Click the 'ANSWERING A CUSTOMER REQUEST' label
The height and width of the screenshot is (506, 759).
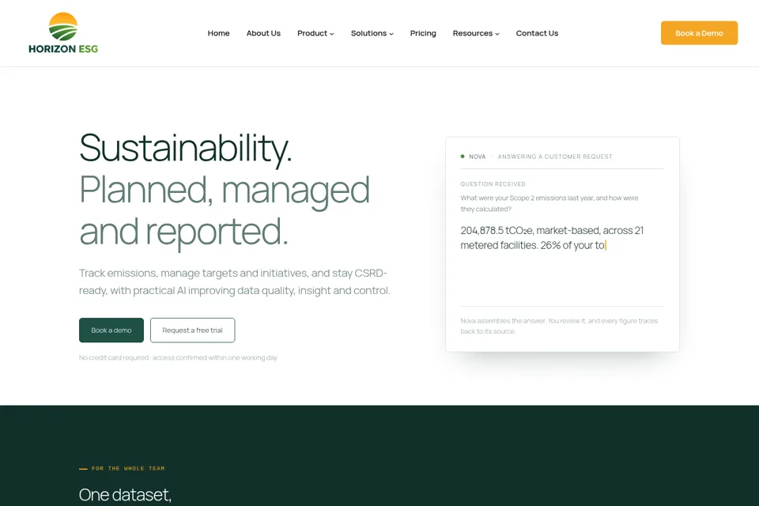tap(555, 157)
